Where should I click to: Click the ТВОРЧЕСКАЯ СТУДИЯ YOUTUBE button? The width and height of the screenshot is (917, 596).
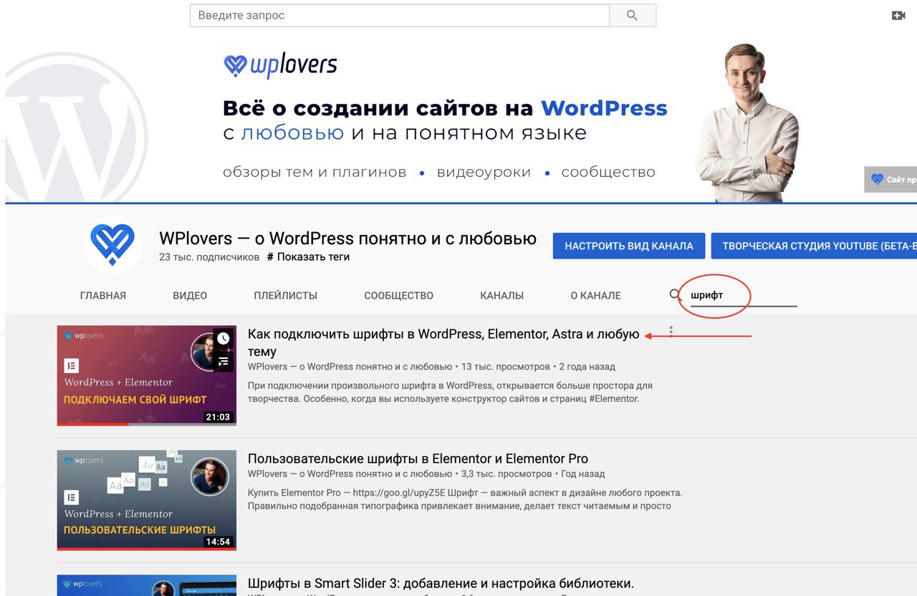point(814,246)
